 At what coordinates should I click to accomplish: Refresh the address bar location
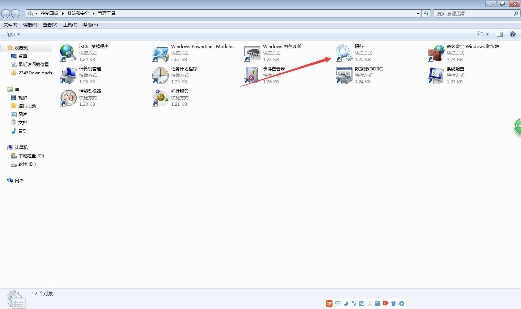(x=427, y=13)
